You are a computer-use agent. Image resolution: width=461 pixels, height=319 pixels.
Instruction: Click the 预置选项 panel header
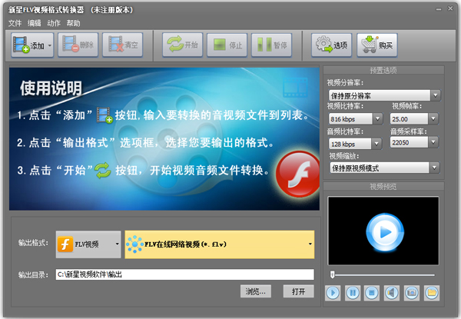pos(383,70)
